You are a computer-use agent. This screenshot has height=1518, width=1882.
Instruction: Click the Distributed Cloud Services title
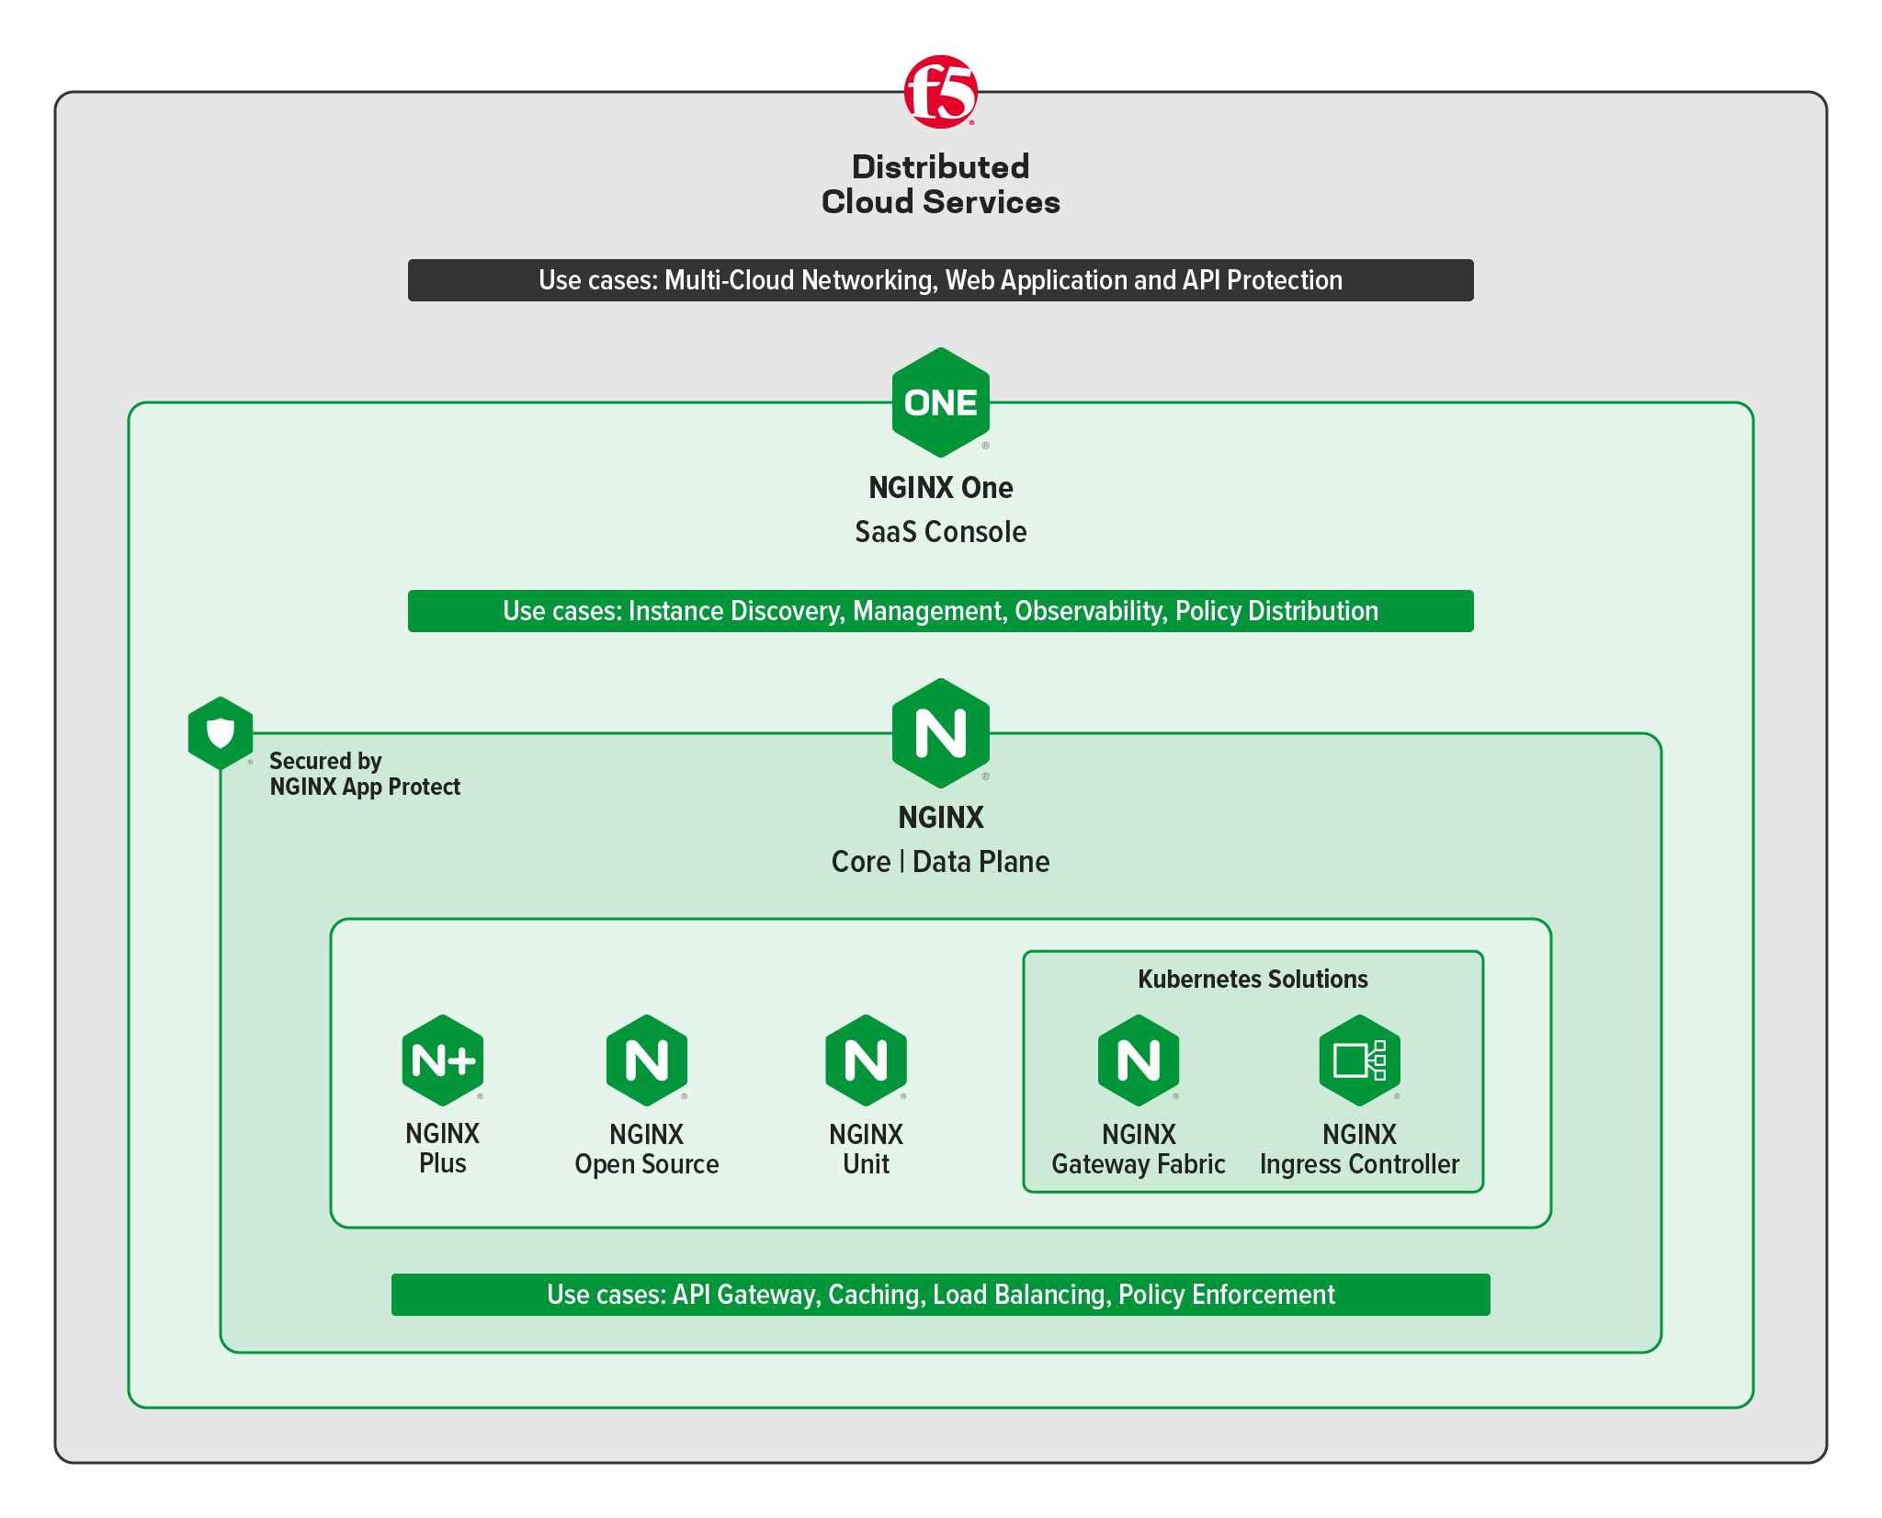point(940,184)
